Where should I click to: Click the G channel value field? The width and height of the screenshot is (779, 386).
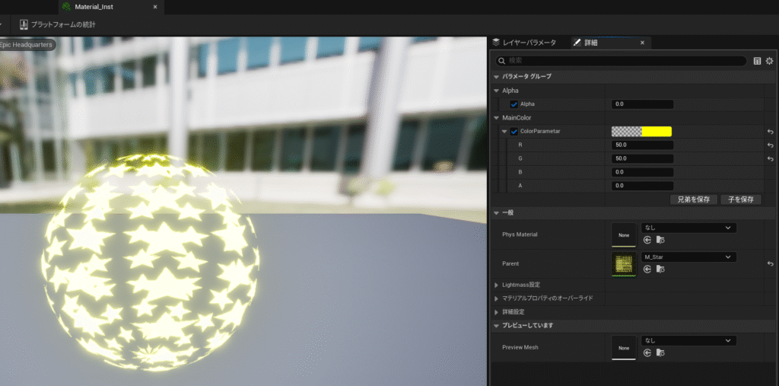pos(642,158)
